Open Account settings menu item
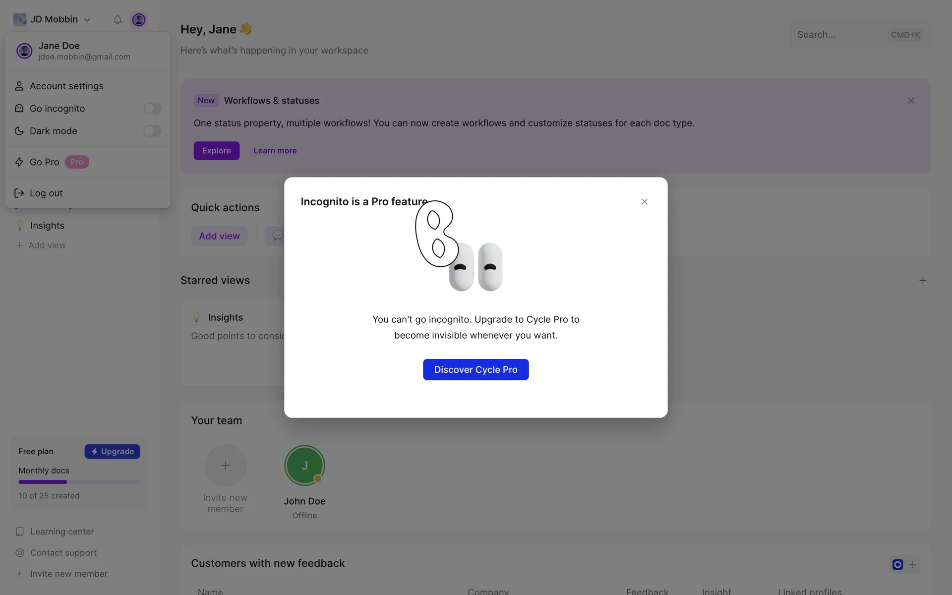The width and height of the screenshot is (952, 595). click(66, 86)
